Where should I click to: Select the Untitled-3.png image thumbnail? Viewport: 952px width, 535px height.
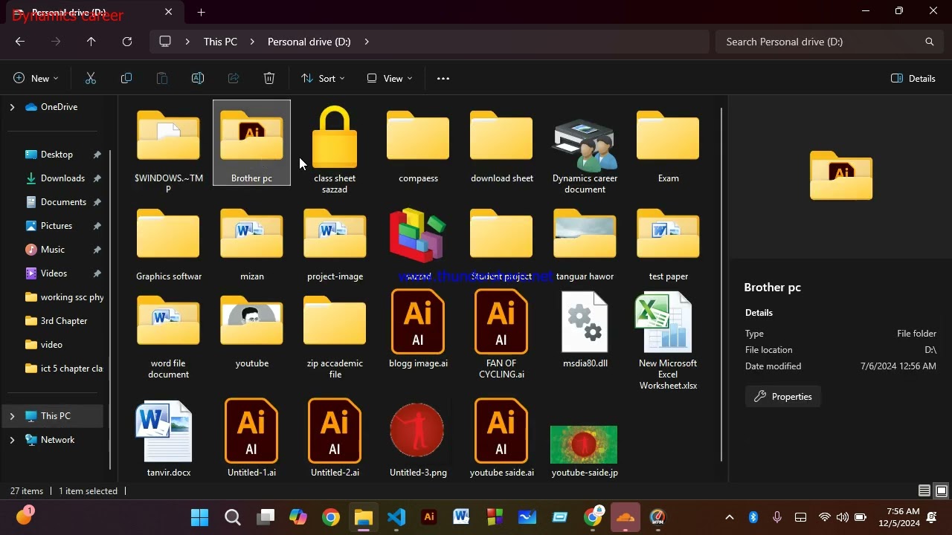[x=418, y=430]
